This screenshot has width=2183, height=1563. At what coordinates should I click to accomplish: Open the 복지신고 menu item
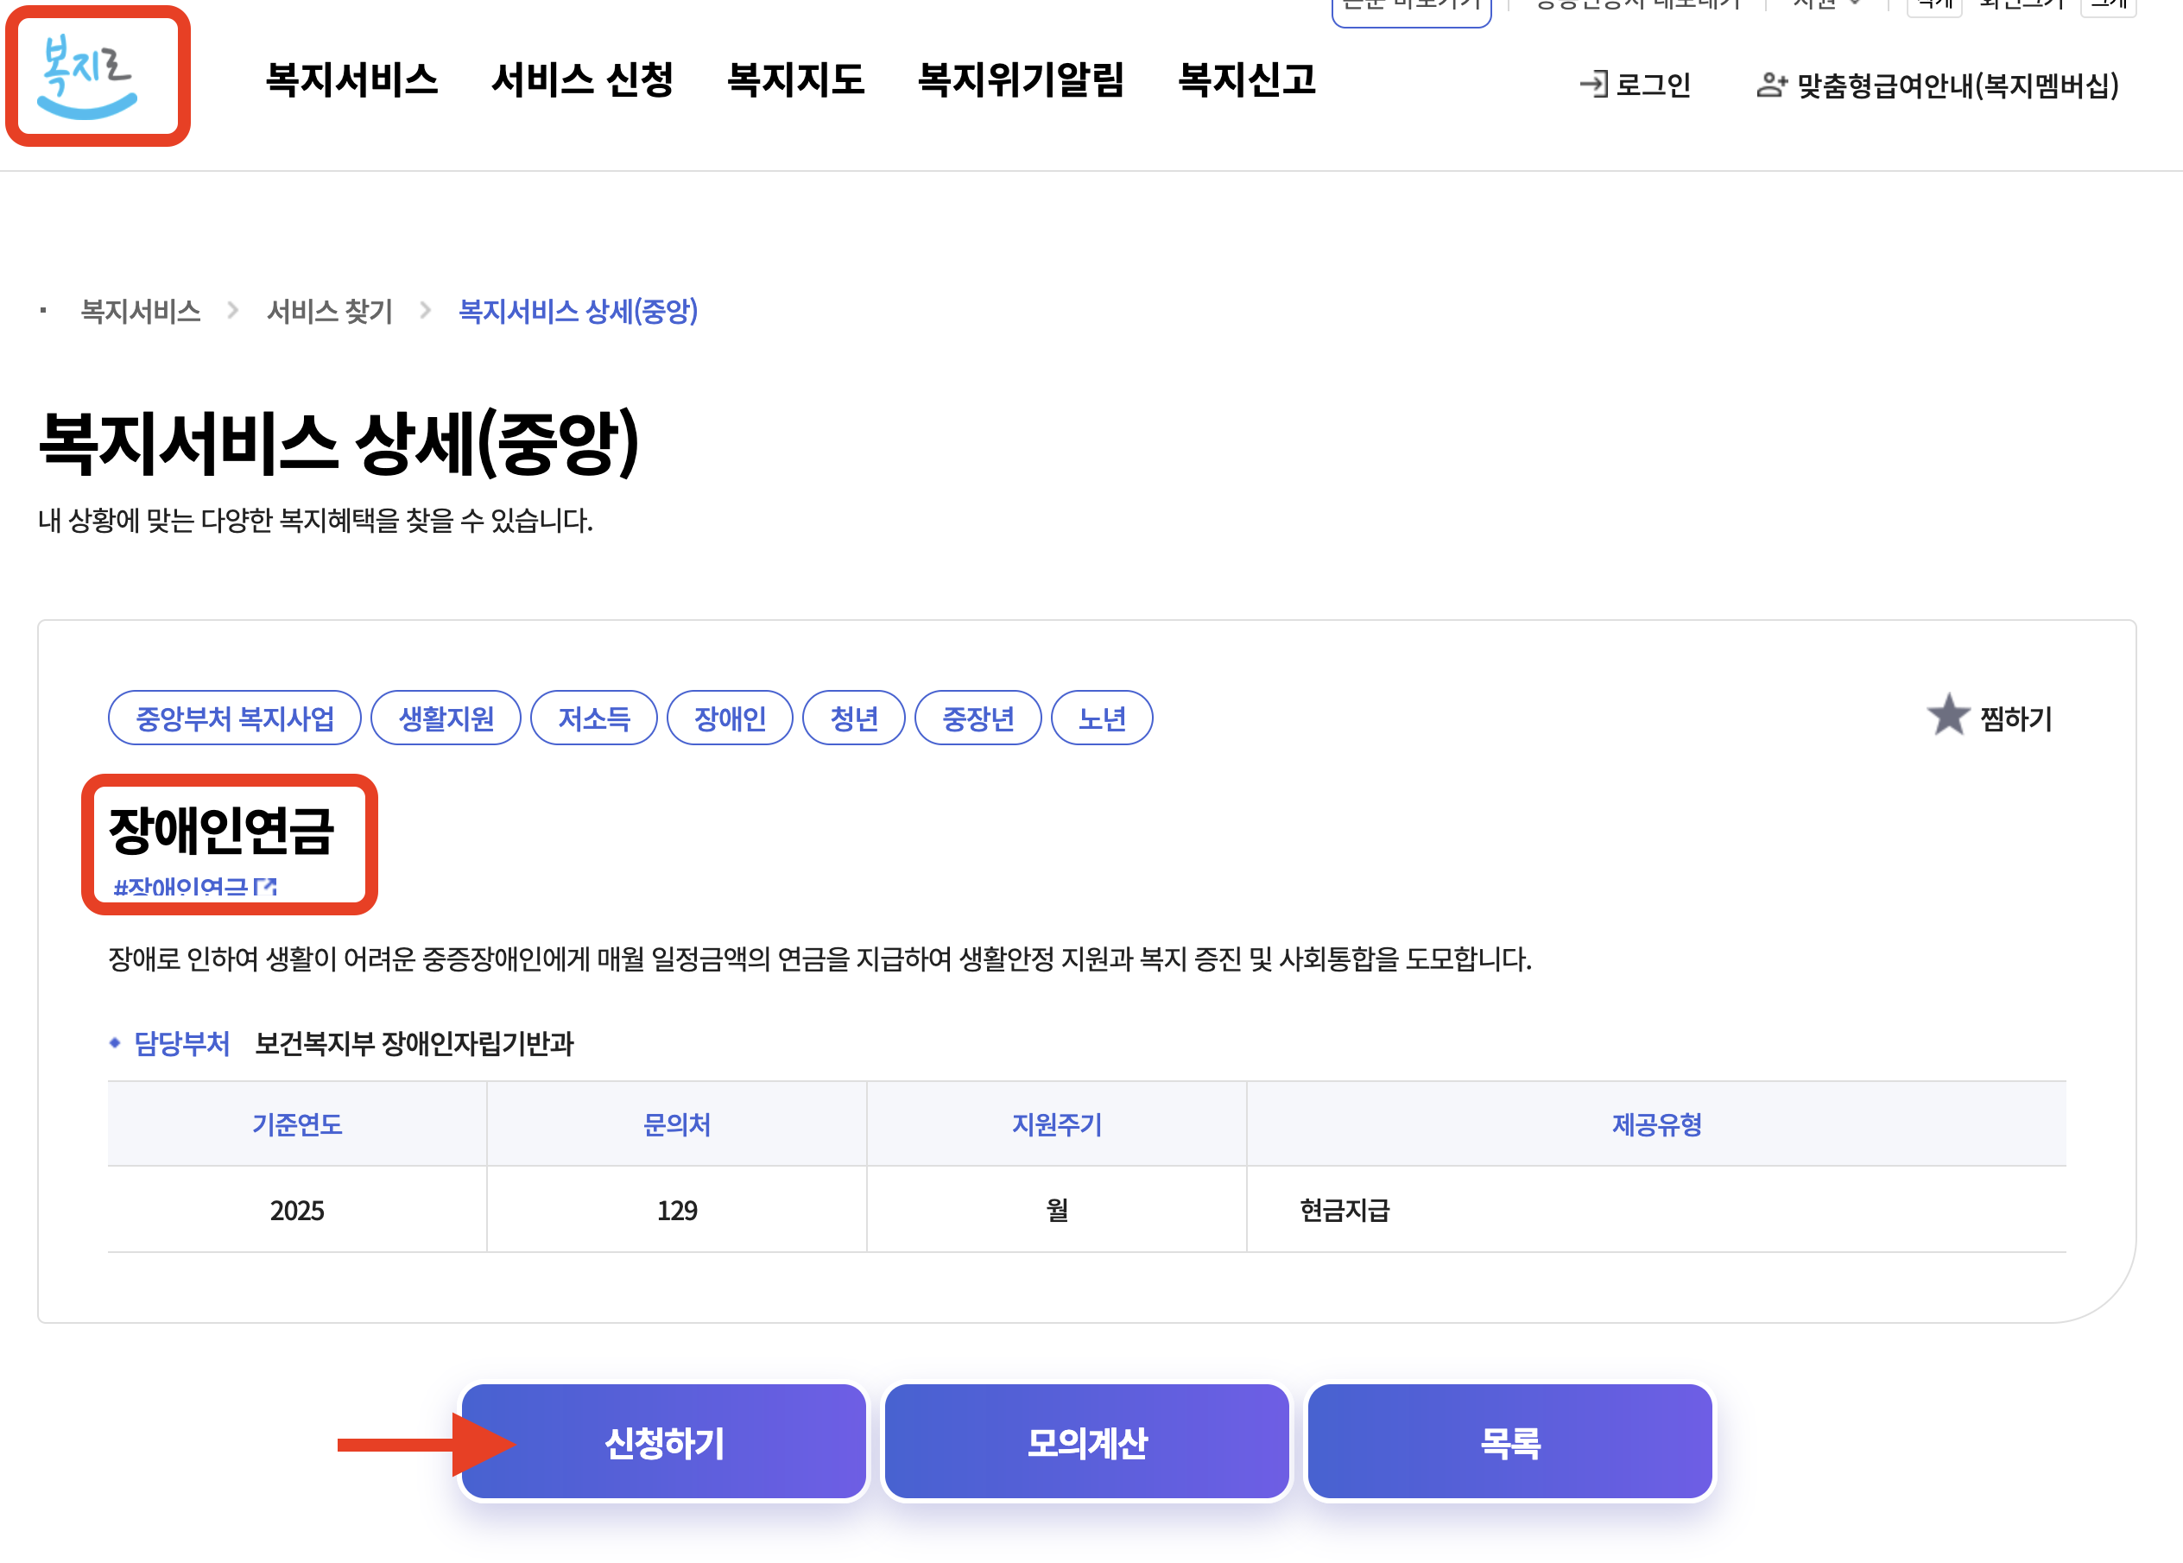tap(1246, 80)
